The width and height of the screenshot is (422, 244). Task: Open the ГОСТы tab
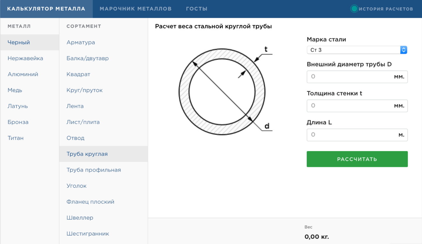pos(197,9)
